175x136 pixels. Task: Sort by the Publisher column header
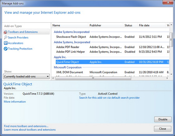(x=106, y=26)
